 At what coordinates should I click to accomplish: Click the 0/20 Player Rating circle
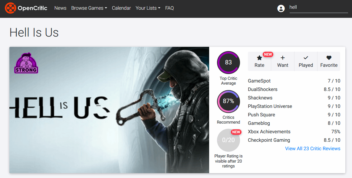229,140
